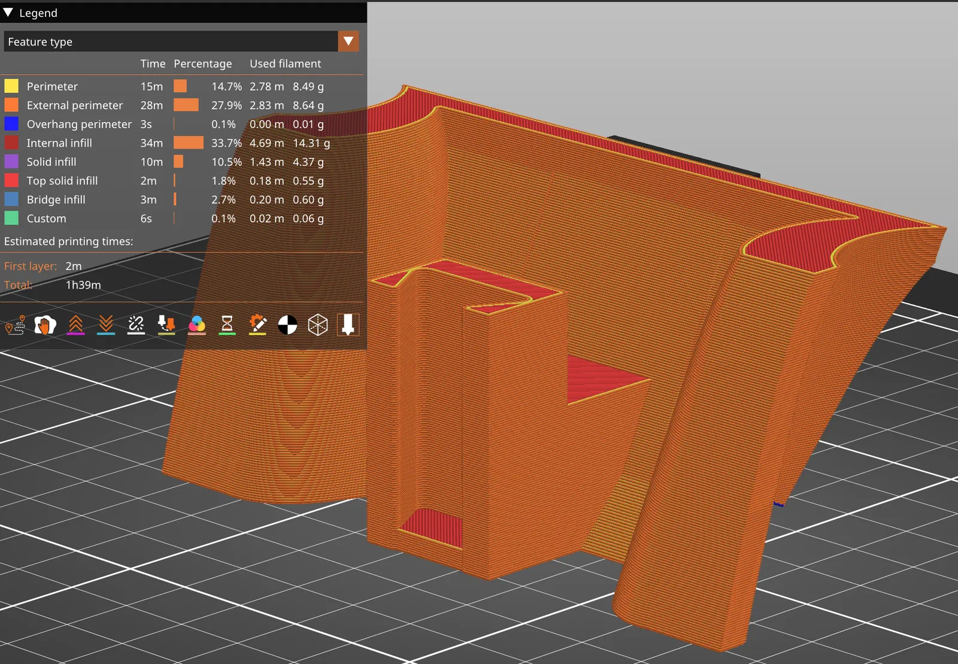The image size is (958, 664).
Task: Click the First layer time label
Action: (31, 266)
